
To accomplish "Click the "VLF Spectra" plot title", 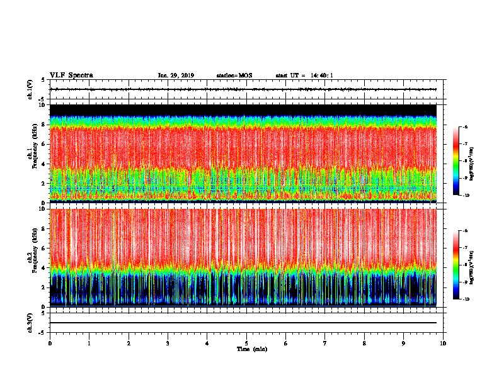I will [x=71, y=75].
